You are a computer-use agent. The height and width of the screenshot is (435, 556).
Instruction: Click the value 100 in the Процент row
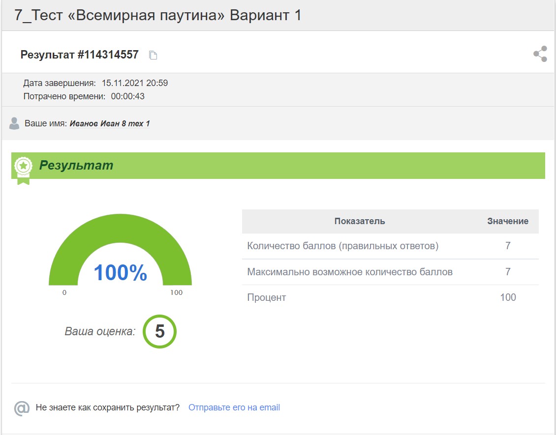click(x=508, y=297)
